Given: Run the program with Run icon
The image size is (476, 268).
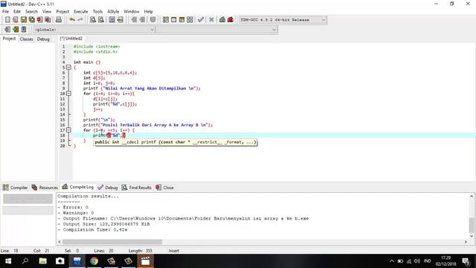Looking at the screenshot, I should 173,20.
